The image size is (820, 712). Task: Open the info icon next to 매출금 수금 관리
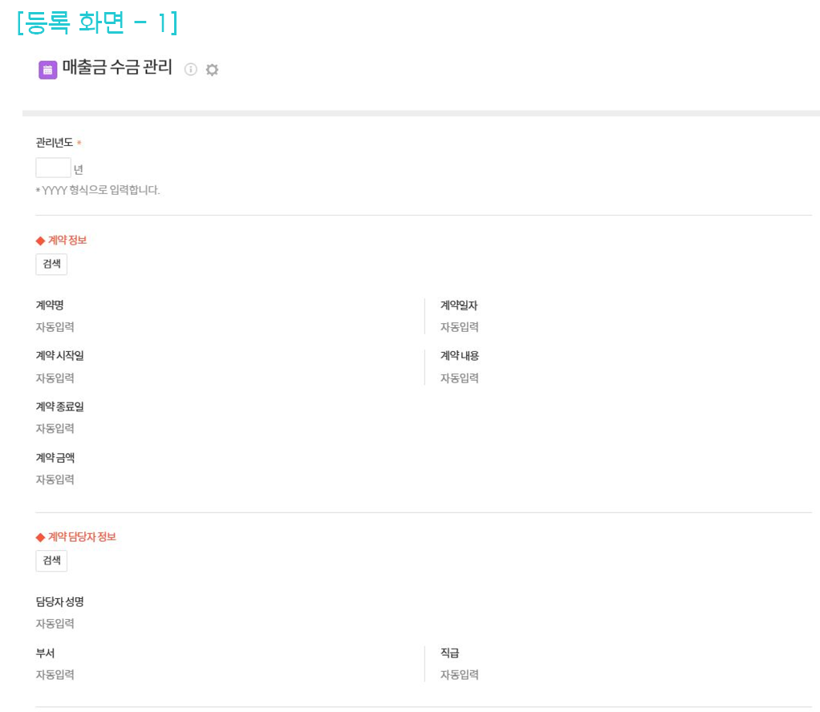coord(190,70)
